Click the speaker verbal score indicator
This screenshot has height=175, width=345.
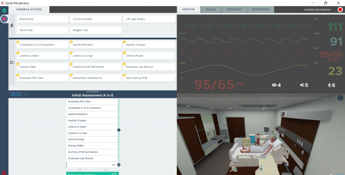click(304, 85)
